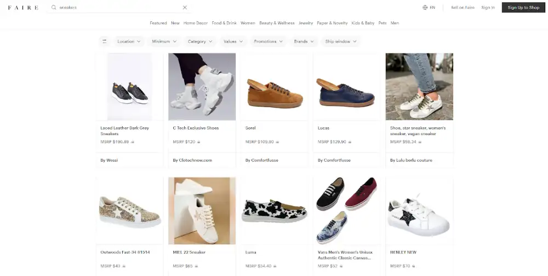This screenshot has height=276, width=548.
Task: Click lock icon beside MSRP $52
Action: pyautogui.click(x=341, y=266)
